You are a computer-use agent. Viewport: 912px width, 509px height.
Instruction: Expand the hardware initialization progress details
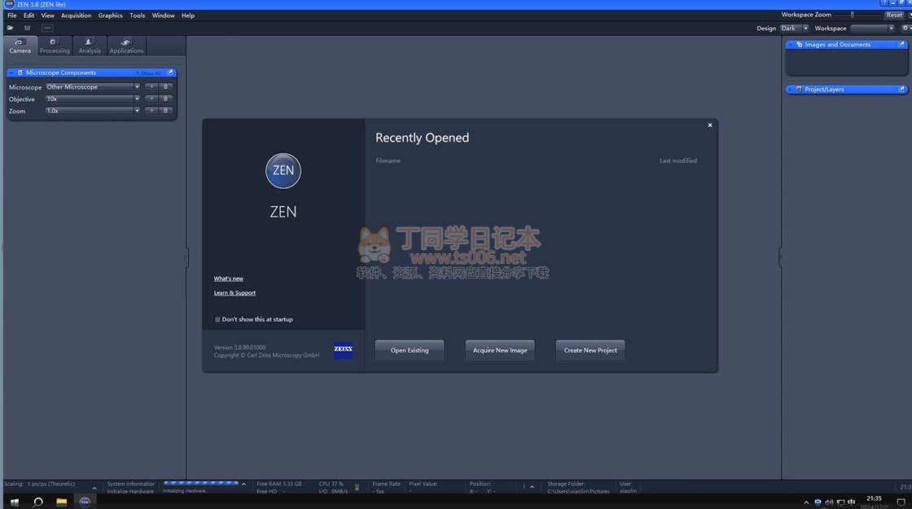243,484
